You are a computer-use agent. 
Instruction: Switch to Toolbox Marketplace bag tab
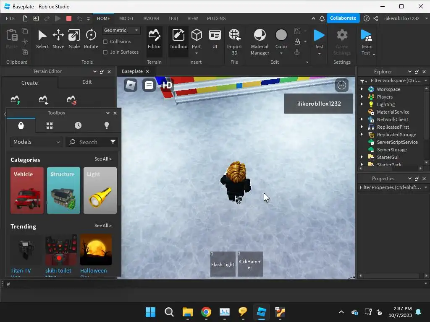21,125
